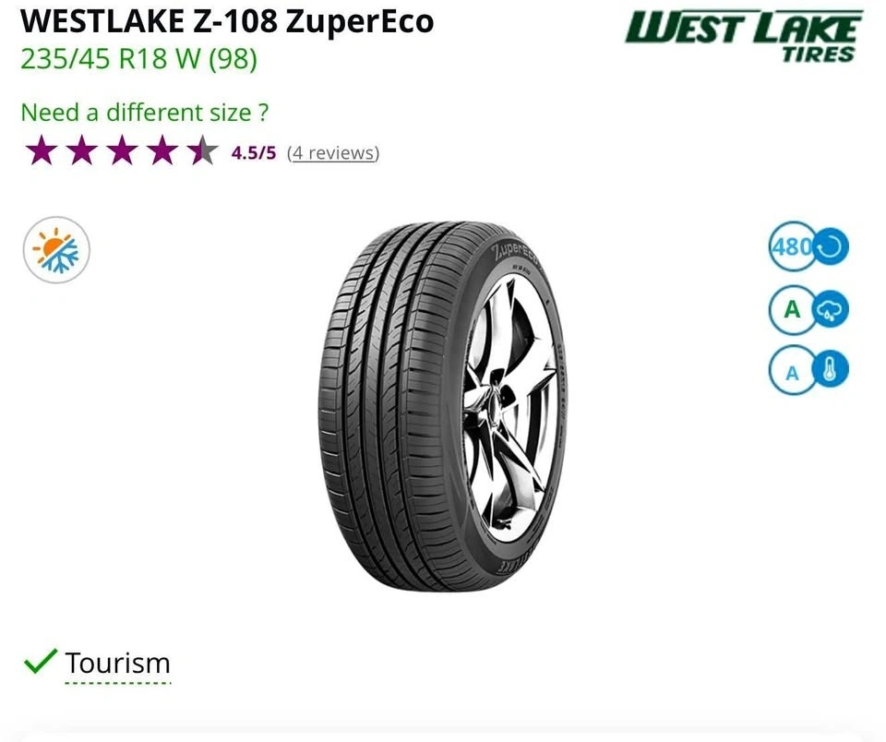Click the green checkmark beside Tourism
Screen dimensions: 886x742
[x=40, y=662]
